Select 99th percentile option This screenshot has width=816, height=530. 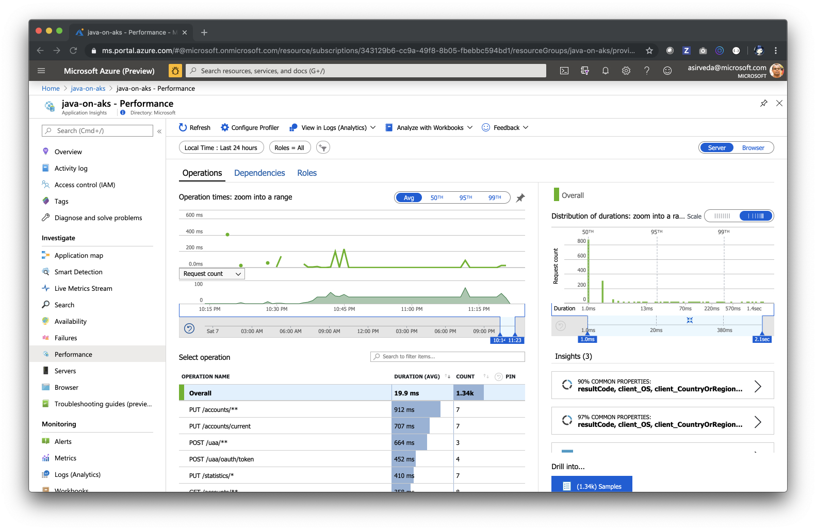click(x=495, y=198)
